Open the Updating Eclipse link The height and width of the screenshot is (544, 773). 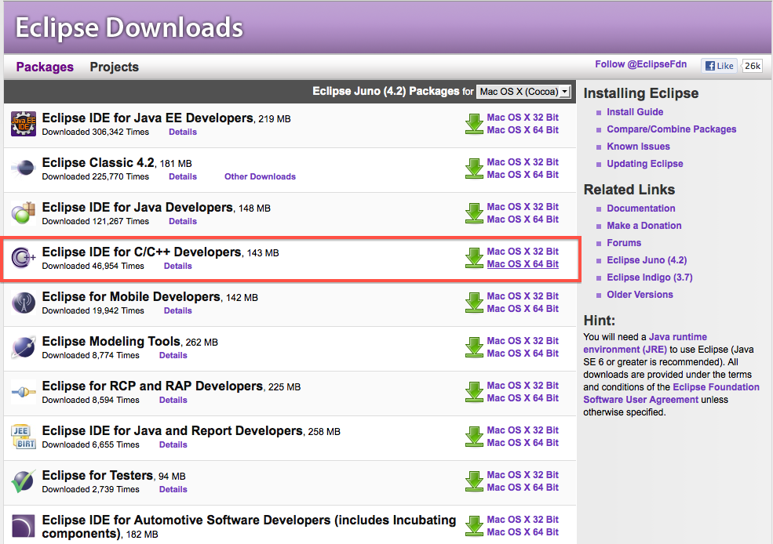tap(645, 164)
